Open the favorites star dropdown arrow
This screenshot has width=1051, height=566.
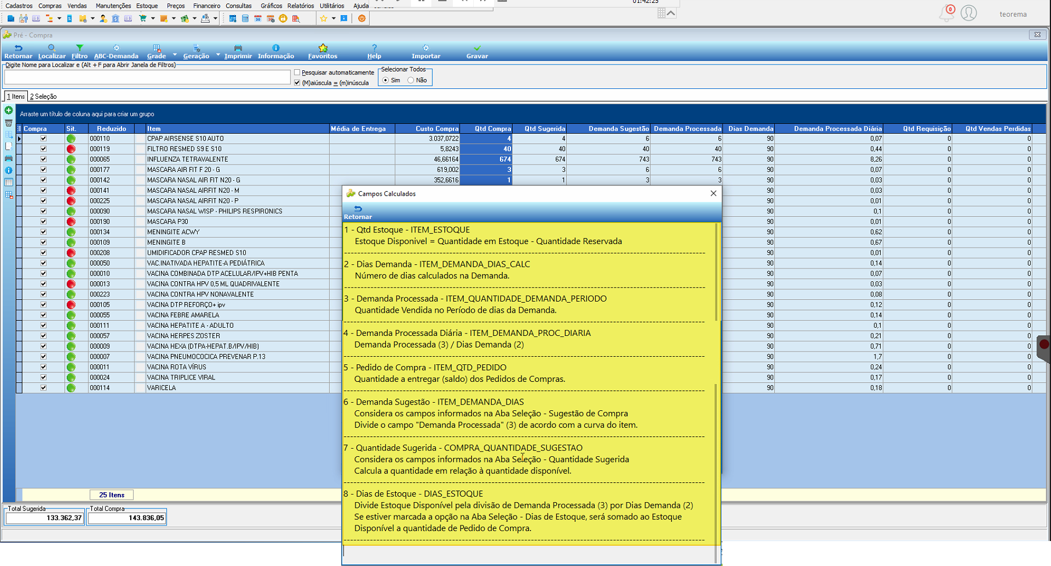(x=333, y=19)
